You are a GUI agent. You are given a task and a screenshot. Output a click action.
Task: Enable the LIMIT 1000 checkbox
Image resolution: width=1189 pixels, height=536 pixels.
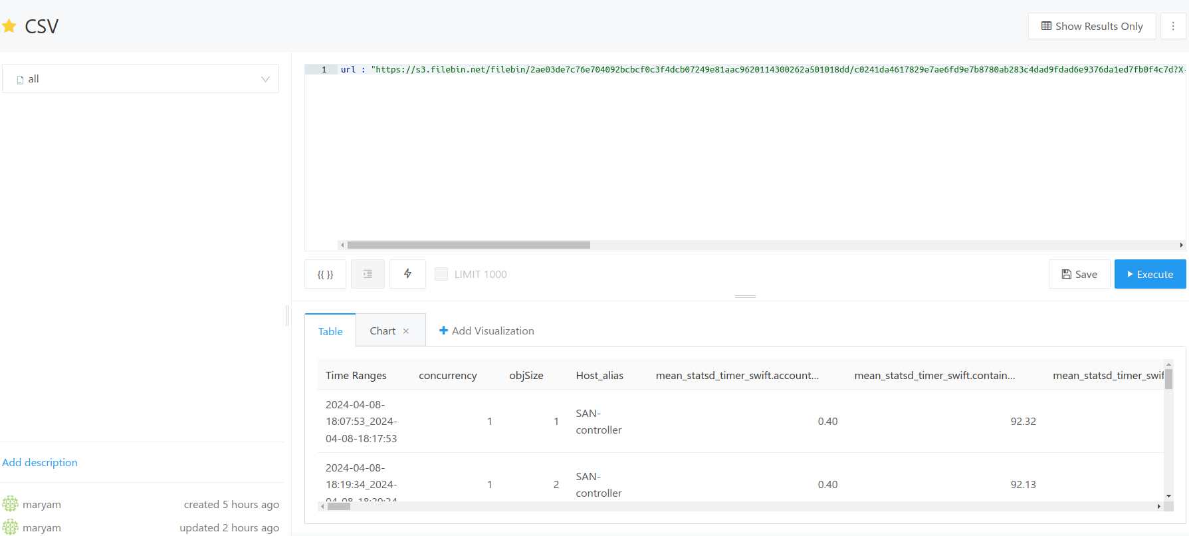click(441, 274)
